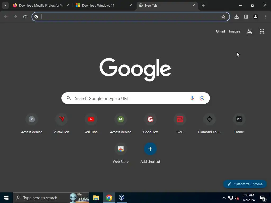The width and height of the screenshot is (271, 203).
Task: Open the Home shortcut with nr icon
Action: pos(239,124)
